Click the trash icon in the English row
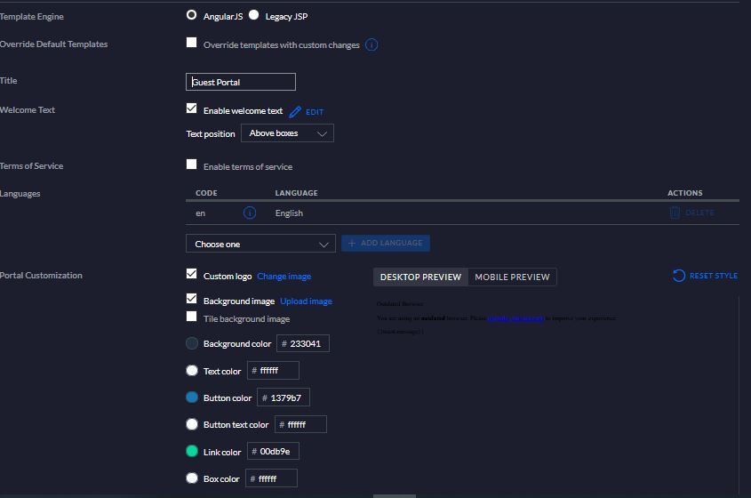751x498 pixels. 675,213
